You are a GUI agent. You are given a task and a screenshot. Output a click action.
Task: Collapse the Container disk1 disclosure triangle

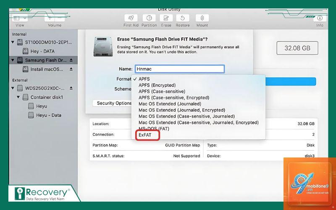tap(18, 97)
